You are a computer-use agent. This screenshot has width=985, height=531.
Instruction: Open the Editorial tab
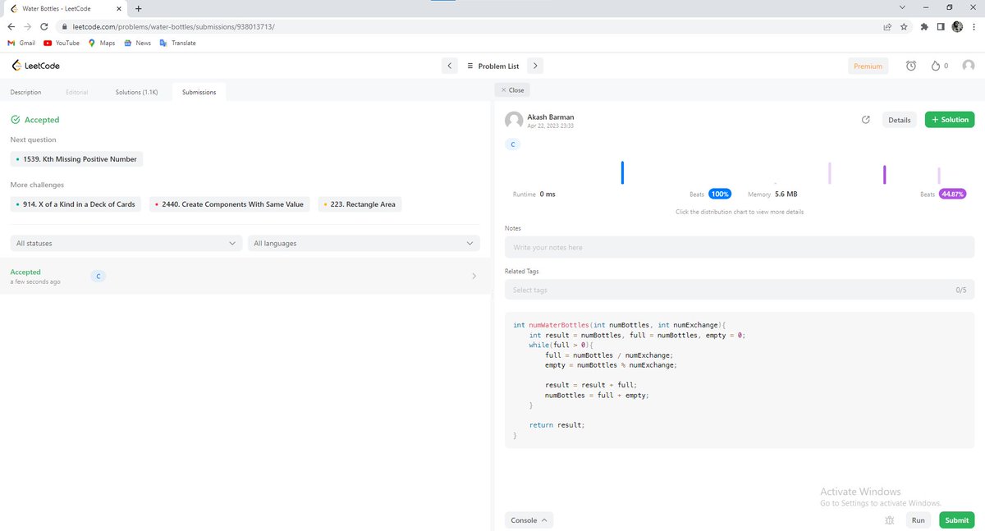(x=77, y=92)
